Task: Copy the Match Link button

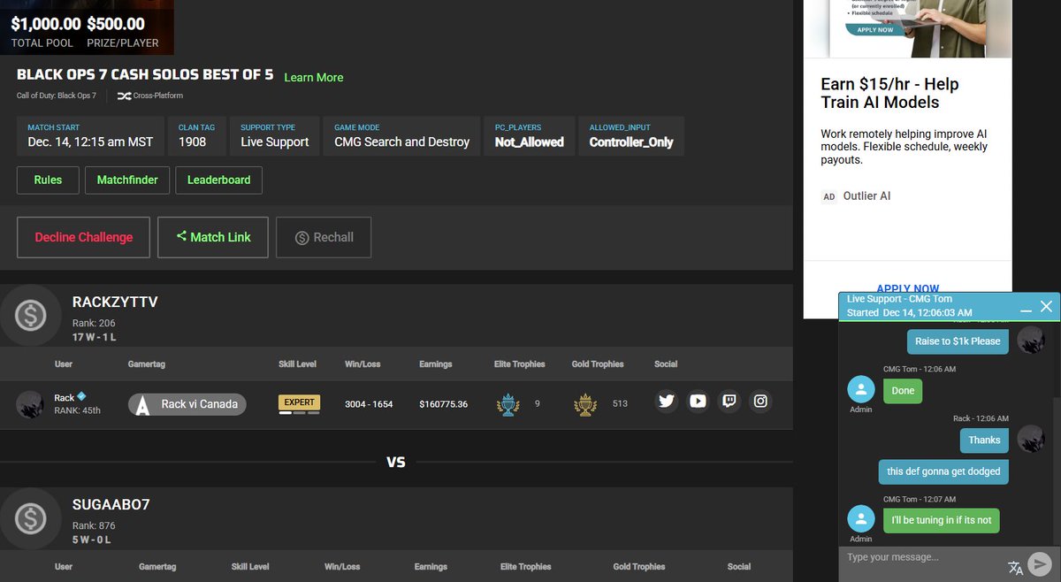Action: 213,237
